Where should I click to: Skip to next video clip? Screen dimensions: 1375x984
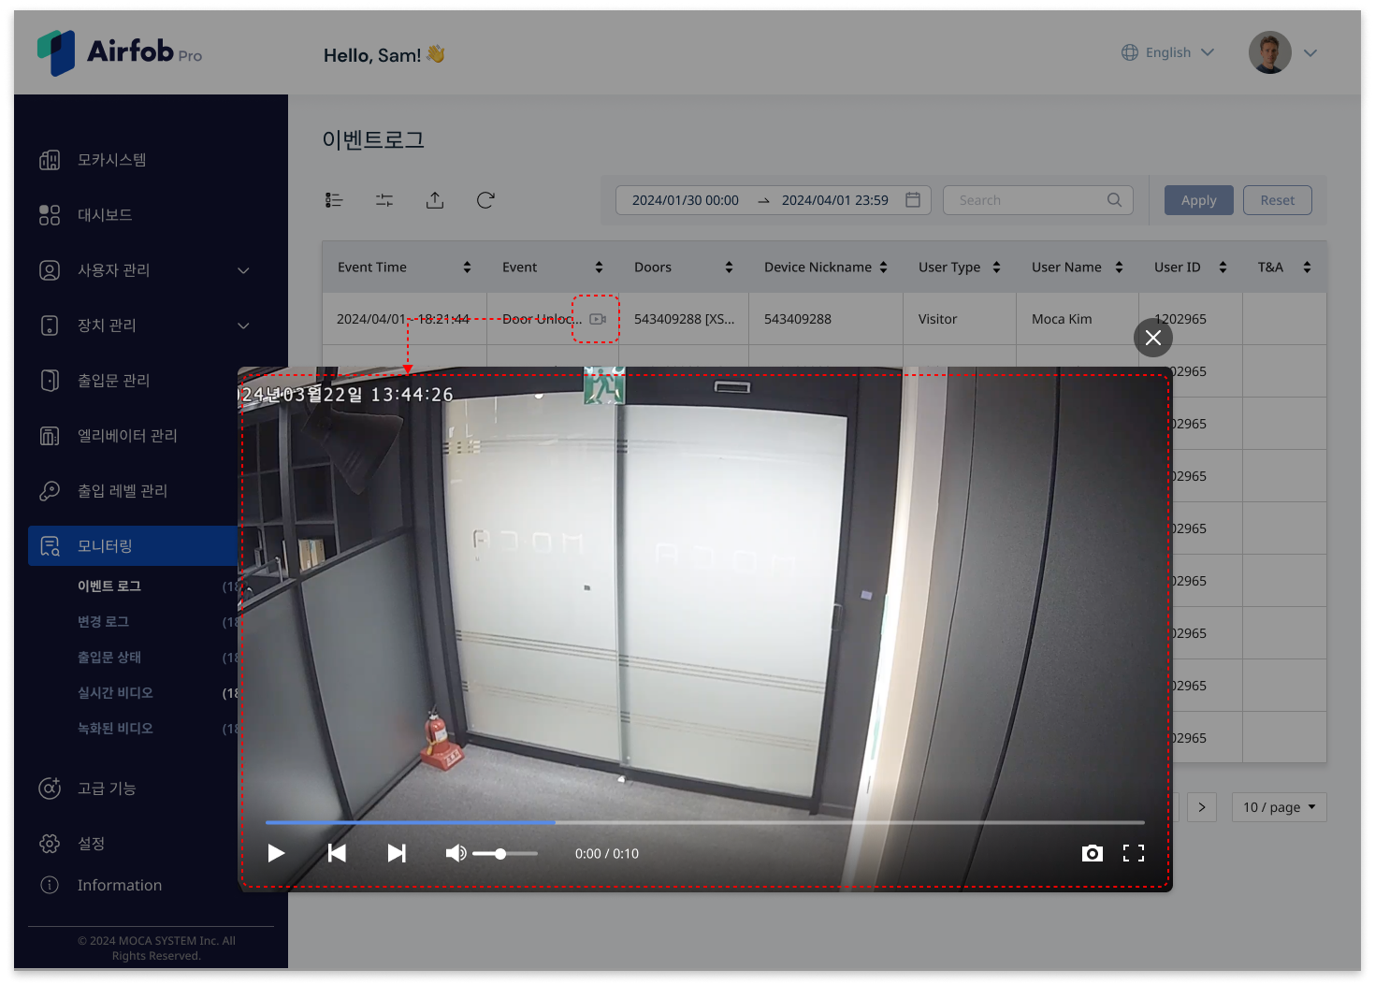click(397, 853)
